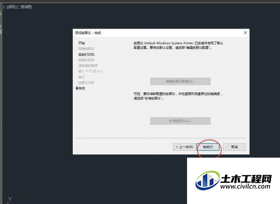The width and height of the screenshot is (280, 204).
Task: Open the 二维线框 visual style menu
Action: tap(24, 7)
